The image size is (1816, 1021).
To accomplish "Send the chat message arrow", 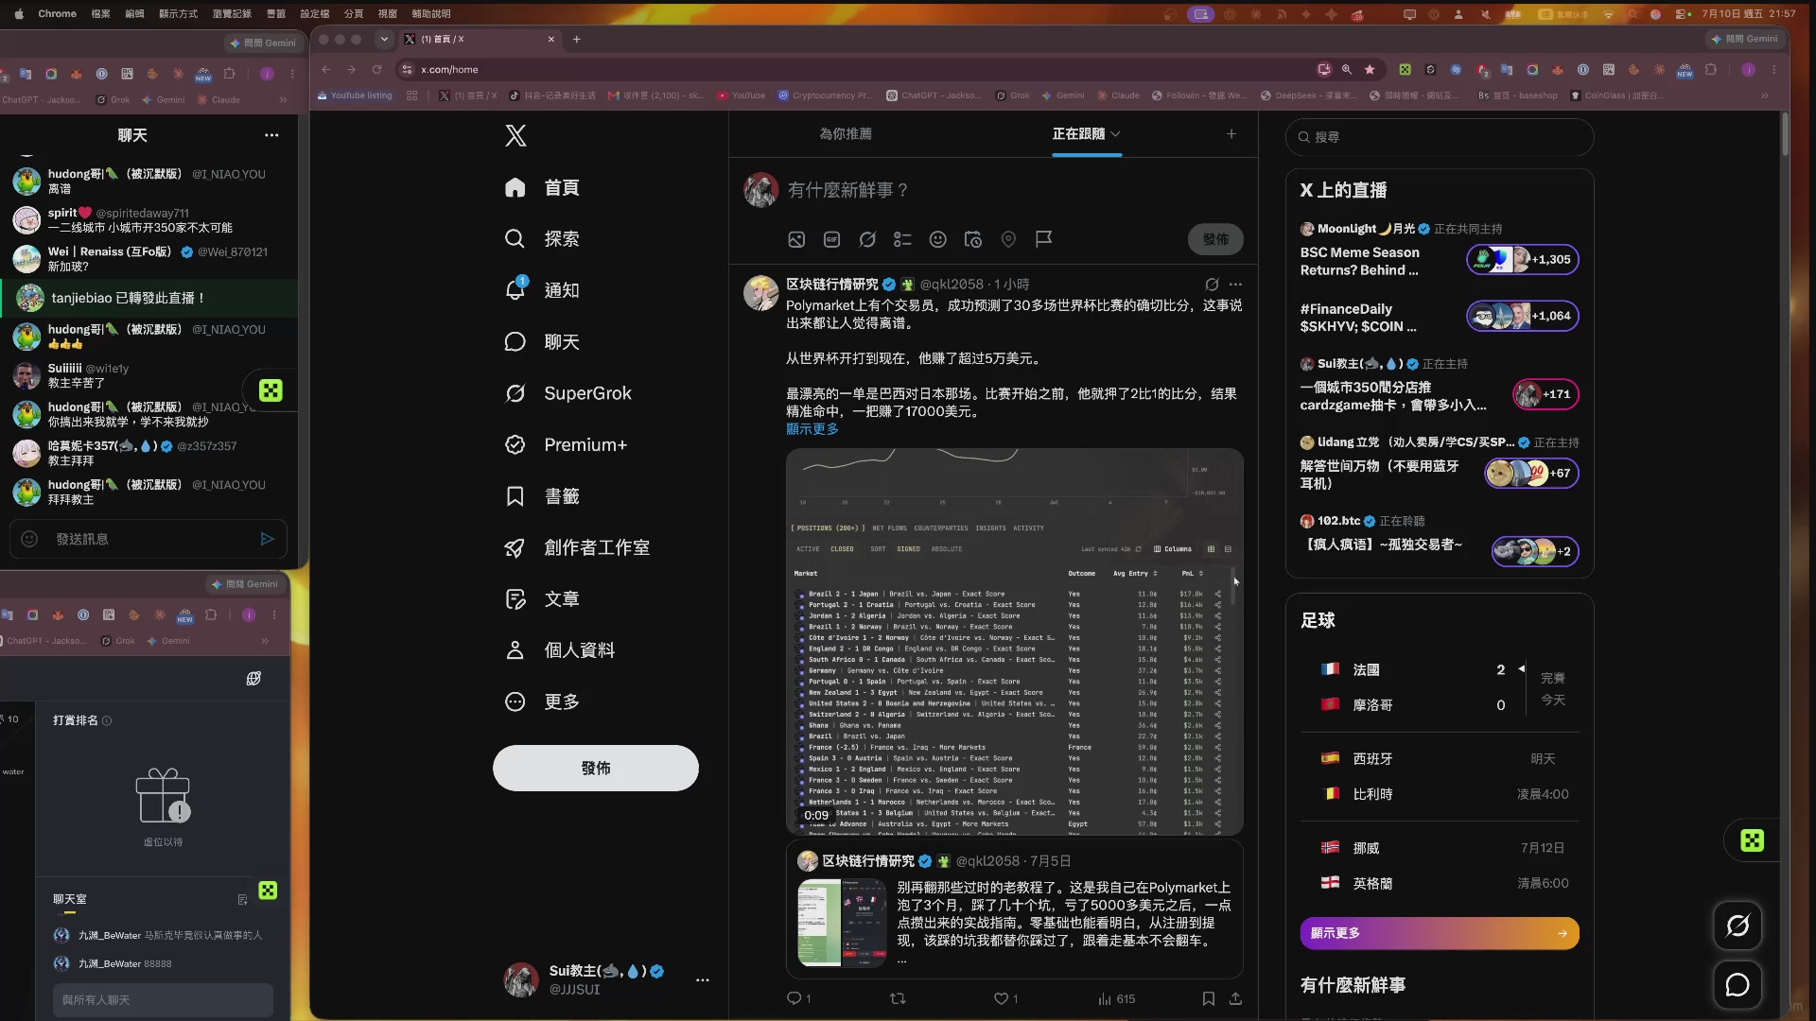I will point(267,539).
